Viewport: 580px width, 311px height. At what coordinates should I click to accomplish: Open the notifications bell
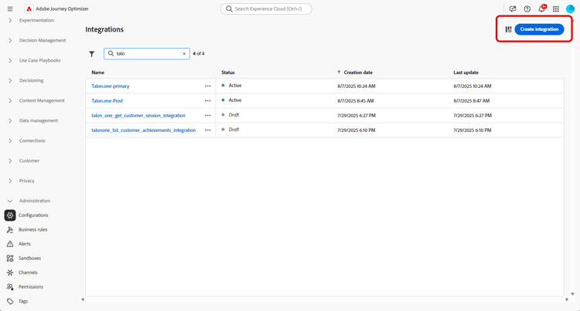[541, 8]
